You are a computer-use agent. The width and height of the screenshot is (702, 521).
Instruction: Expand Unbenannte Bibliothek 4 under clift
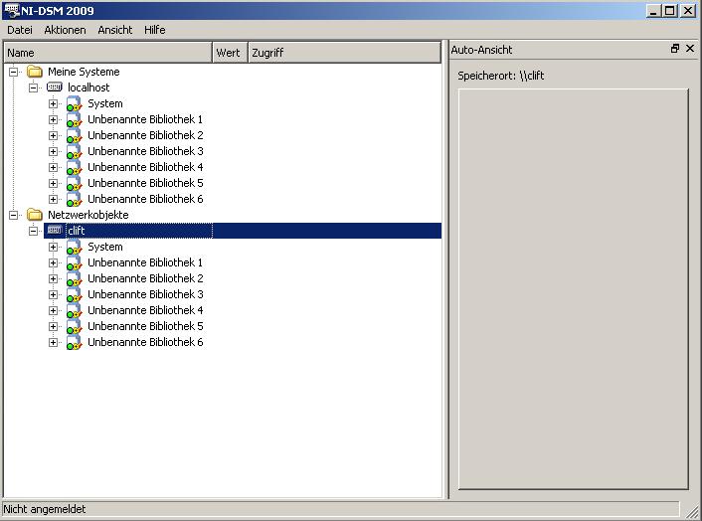[x=54, y=310]
